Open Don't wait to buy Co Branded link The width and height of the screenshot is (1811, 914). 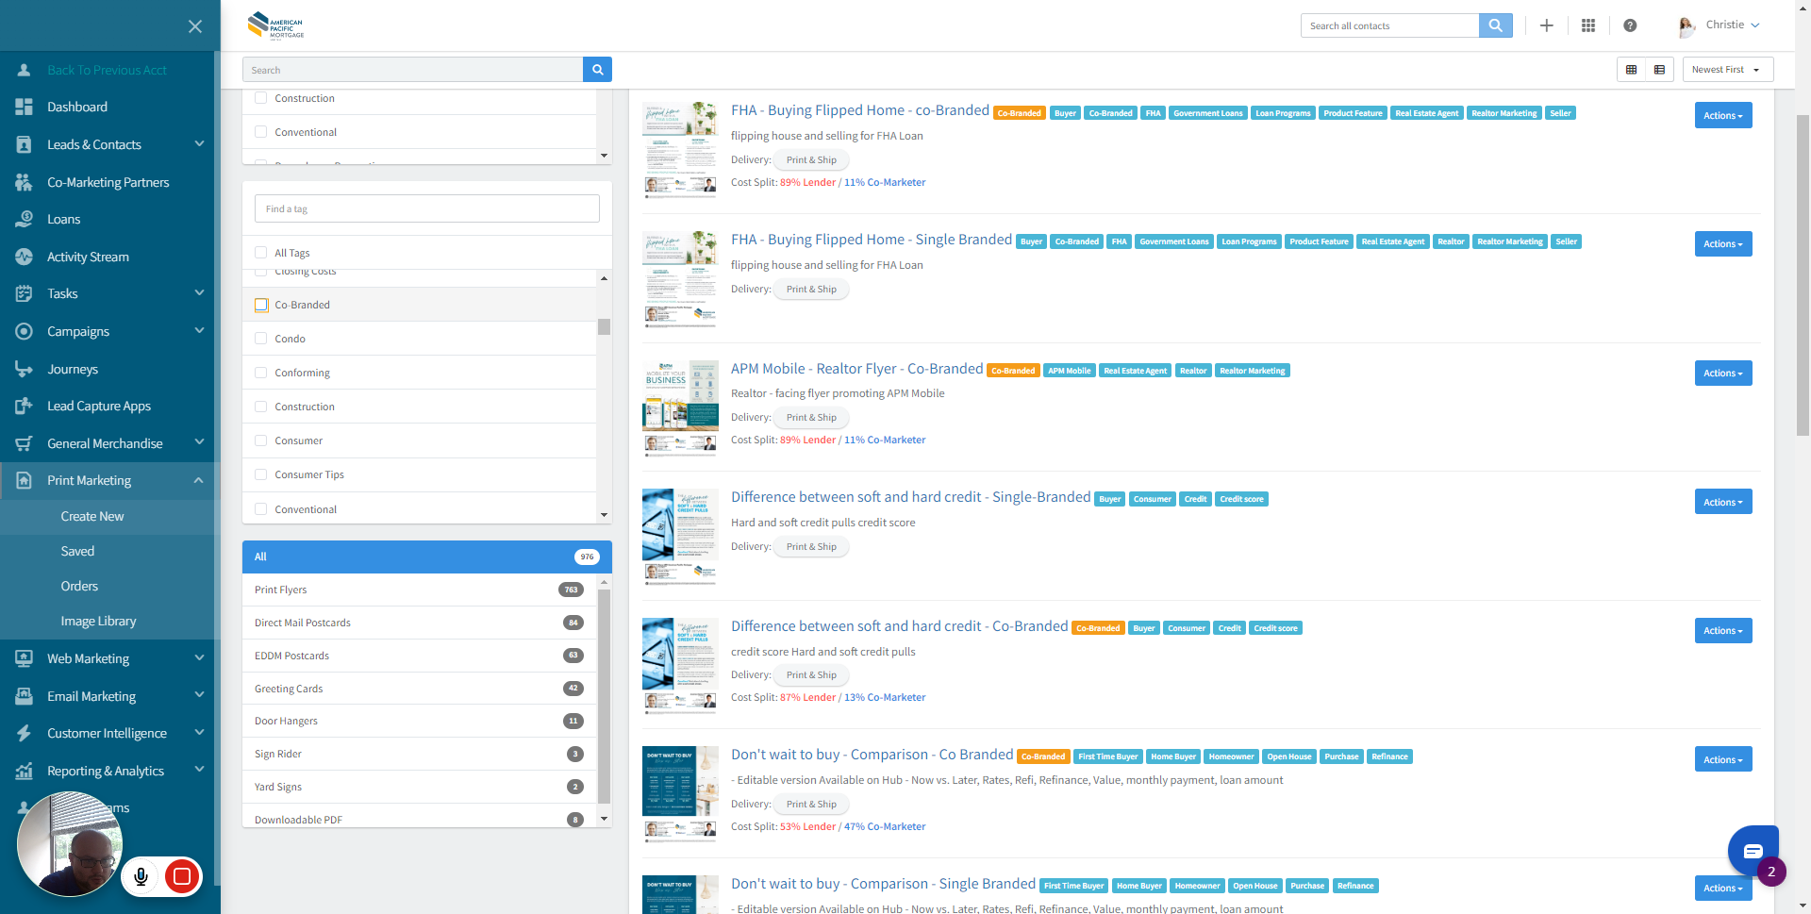click(x=872, y=755)
